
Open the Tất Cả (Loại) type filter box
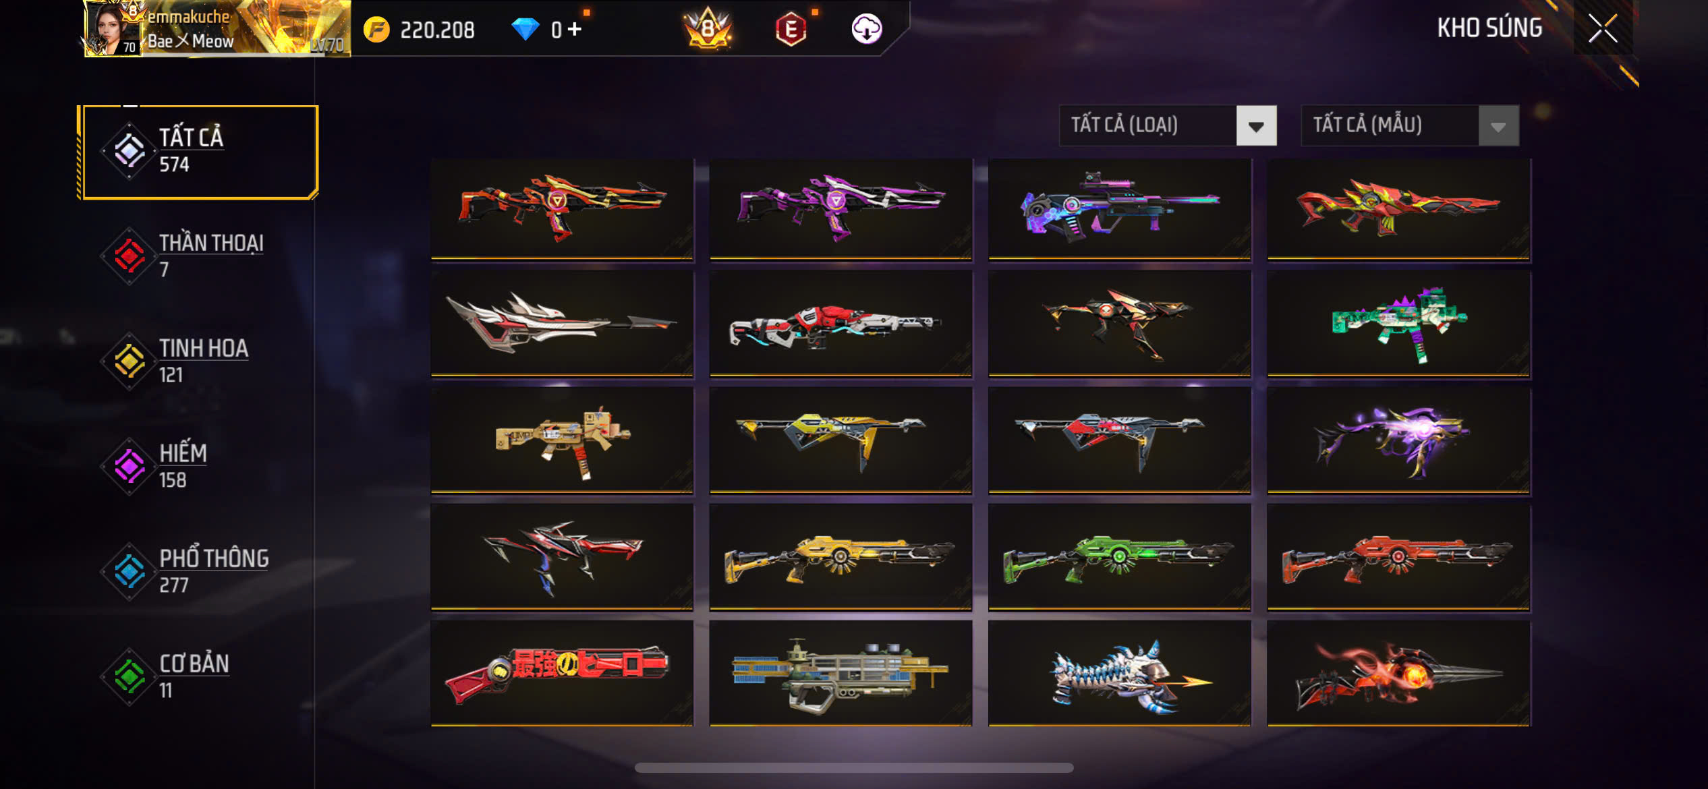pos(1168,125)
